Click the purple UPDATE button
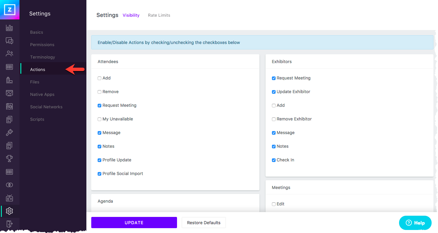This screenshot has height=233, width=438. coord(134,223)
